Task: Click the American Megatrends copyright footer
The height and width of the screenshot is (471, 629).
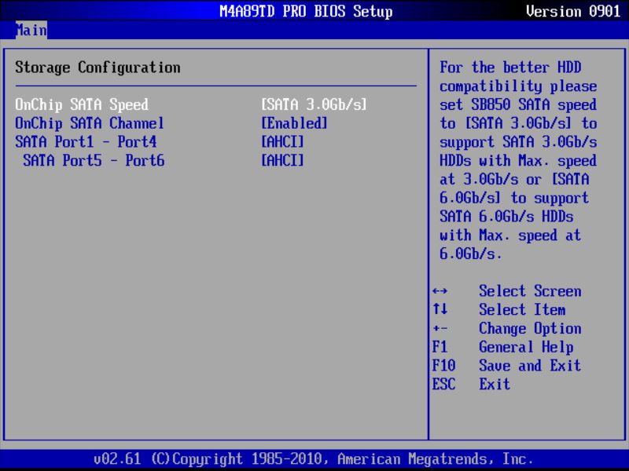Action: click(314, 458)
